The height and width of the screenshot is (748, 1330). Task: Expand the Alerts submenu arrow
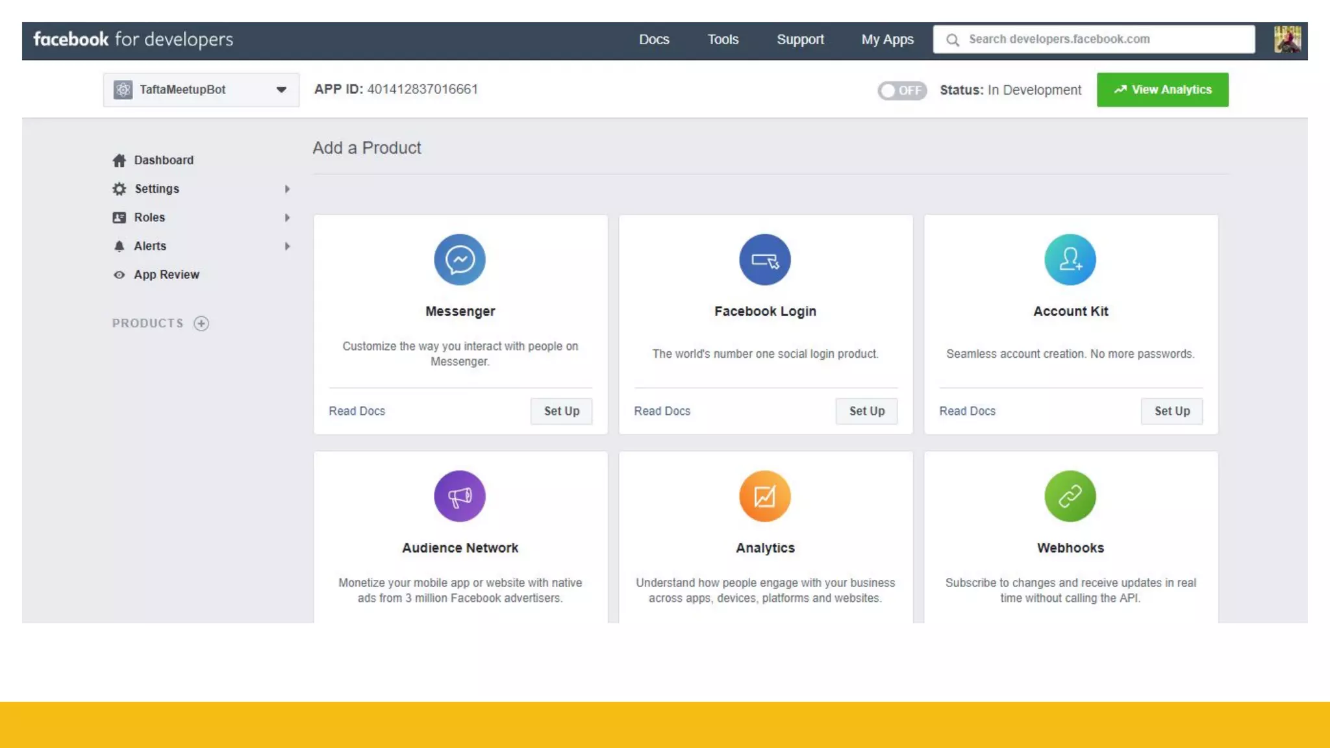pyautogui.click(x=287, y=246)
